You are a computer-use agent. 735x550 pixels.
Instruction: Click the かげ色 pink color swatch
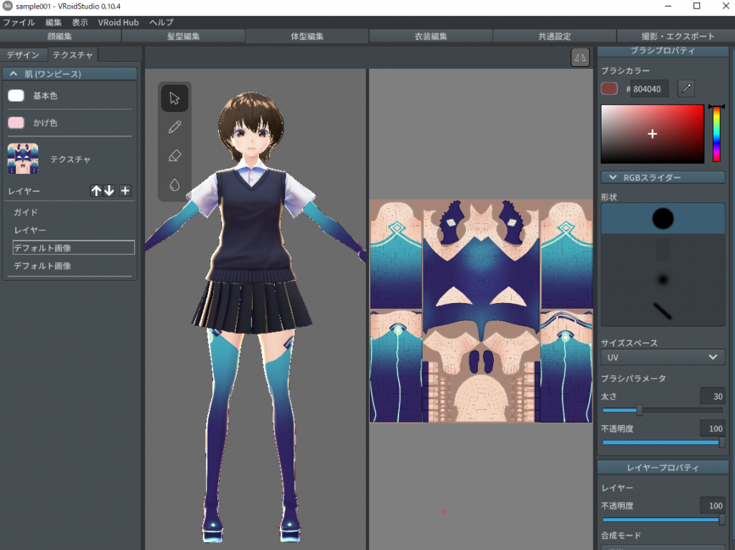point(16,123)
